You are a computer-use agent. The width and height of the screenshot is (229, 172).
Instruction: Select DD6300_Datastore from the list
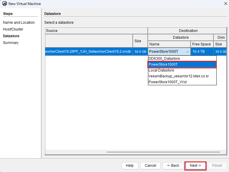point(182,59)
